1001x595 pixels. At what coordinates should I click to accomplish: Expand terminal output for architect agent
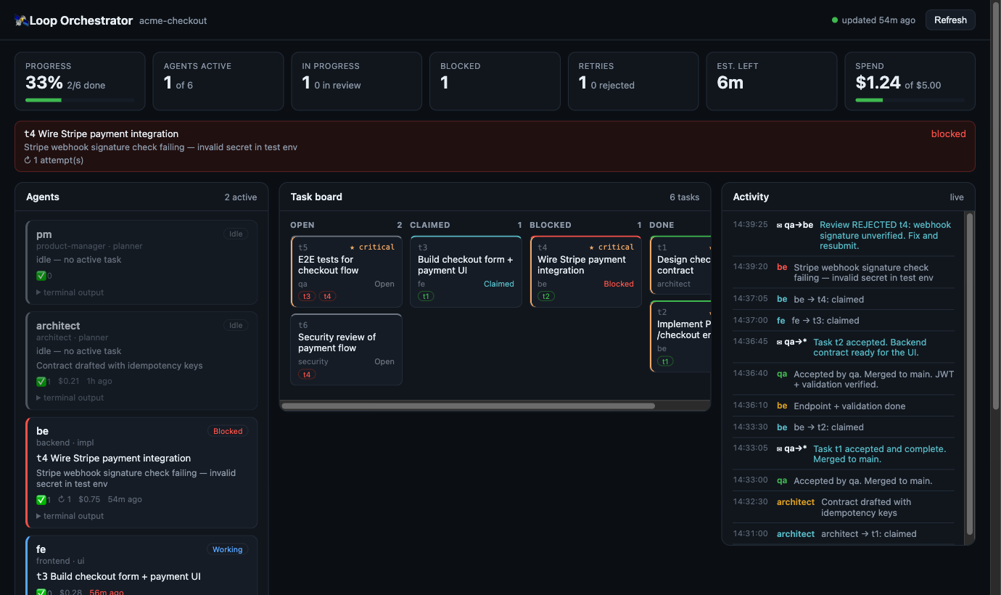coord(70,398)
